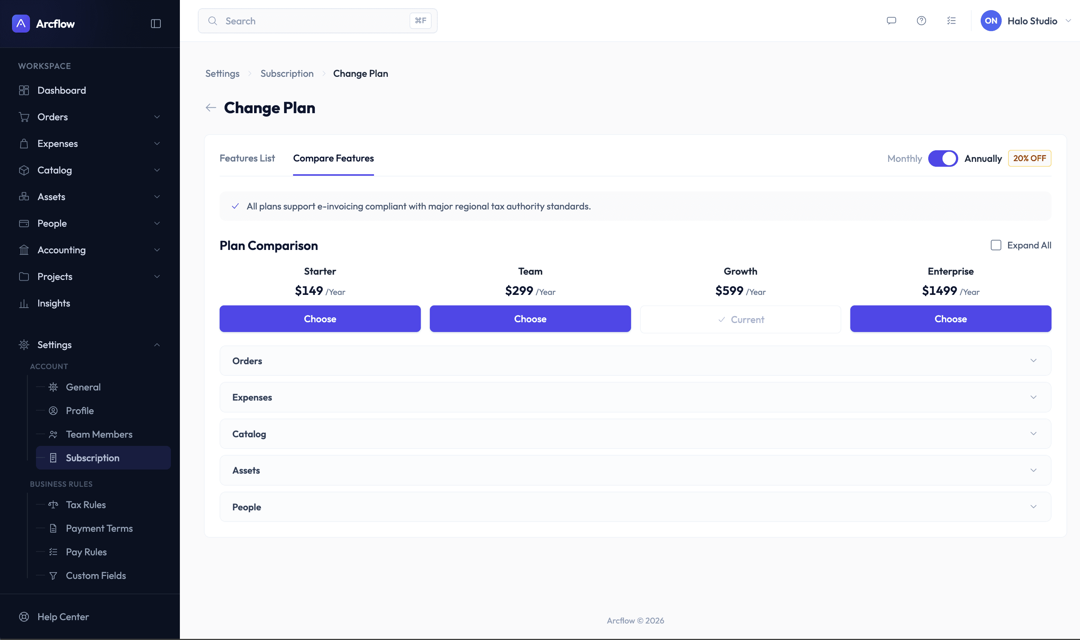Image resolution: width=1080 pixels, height=640 pixels.
Task: Click the Help Center text
Action: click(x=63, y=617)
